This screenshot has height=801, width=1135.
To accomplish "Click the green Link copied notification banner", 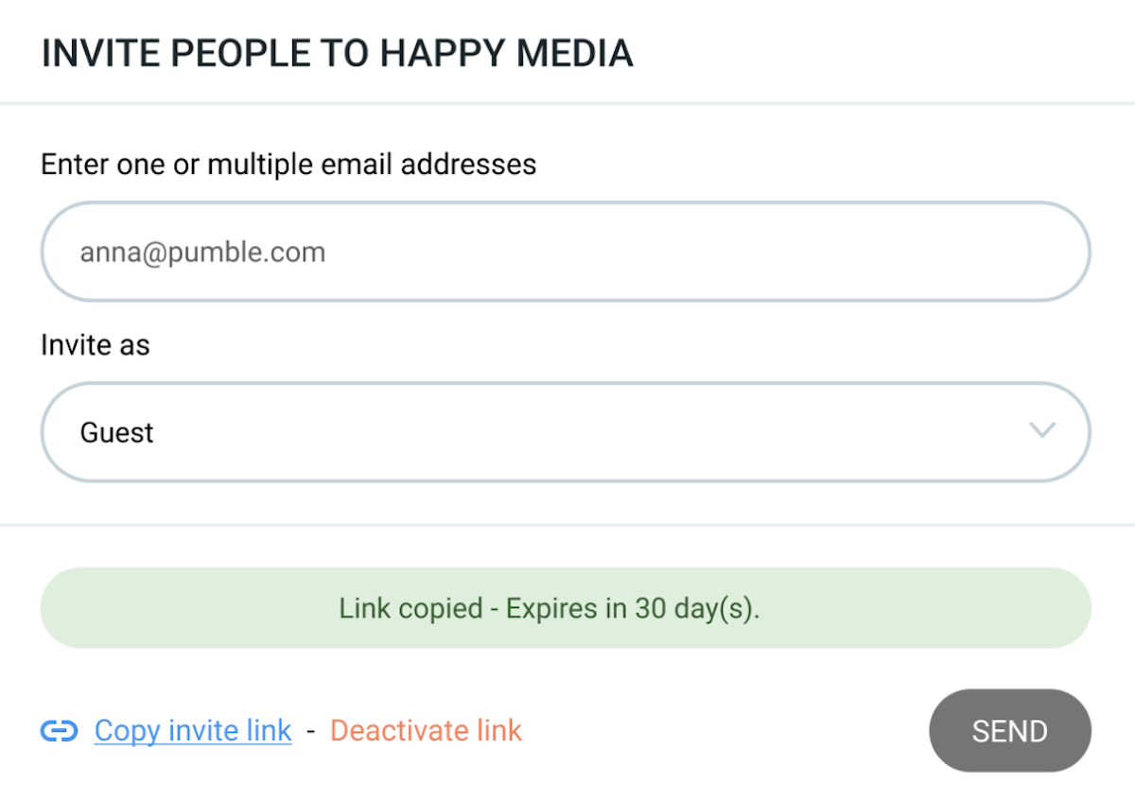I will pyautogui.click(x=566, y=608).
